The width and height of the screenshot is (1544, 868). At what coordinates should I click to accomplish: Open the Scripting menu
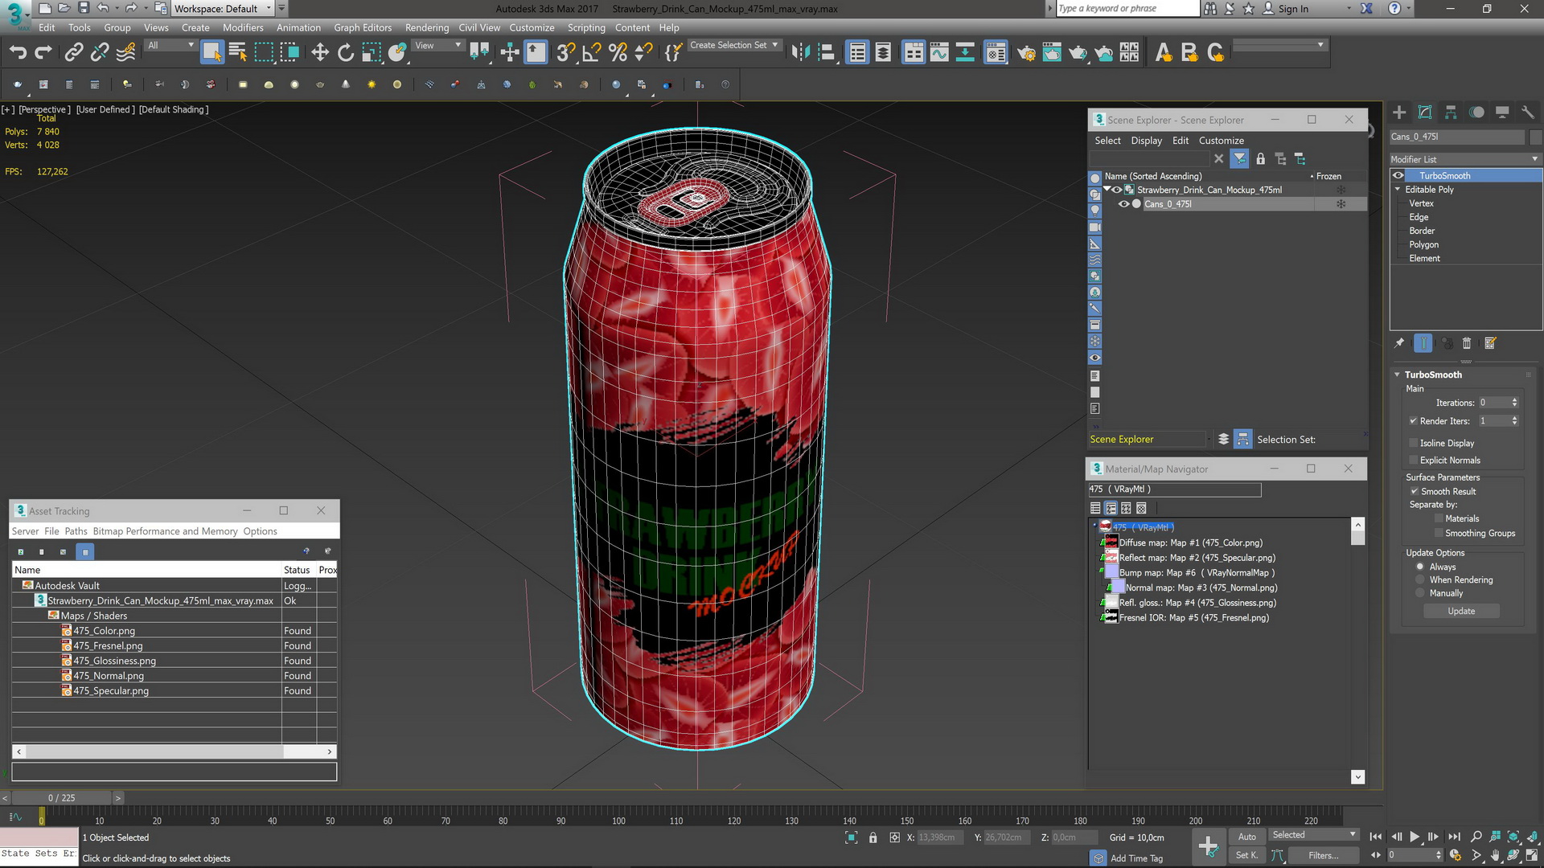[586, 27]
